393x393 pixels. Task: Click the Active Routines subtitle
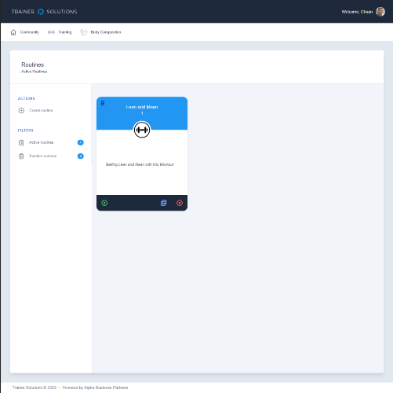click(35, 72)
